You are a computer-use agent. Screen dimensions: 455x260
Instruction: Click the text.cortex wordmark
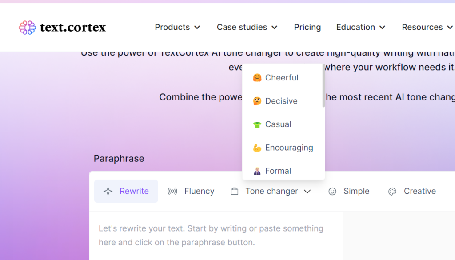(73, 27)
